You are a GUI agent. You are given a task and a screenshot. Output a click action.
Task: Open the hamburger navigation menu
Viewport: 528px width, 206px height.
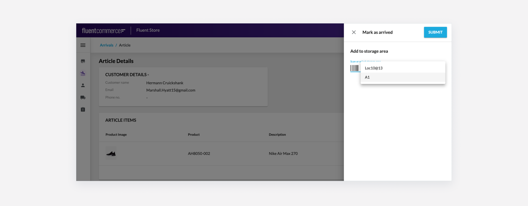click(83, 45)
